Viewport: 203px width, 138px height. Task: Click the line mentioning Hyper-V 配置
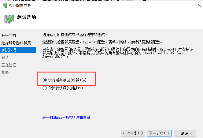[102, 42]
